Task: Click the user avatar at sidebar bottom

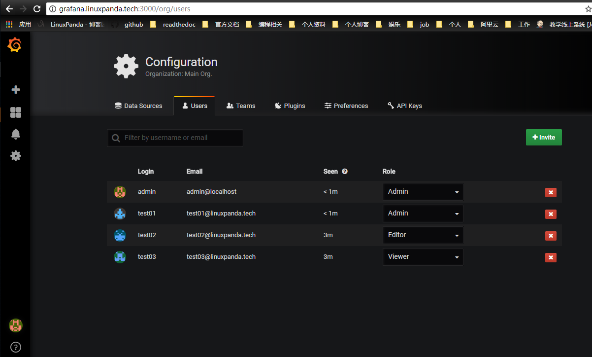Action: coord(16,325)
